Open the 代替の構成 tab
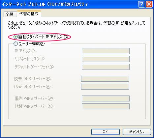This screenshot has width=154, height=138. 29,14
